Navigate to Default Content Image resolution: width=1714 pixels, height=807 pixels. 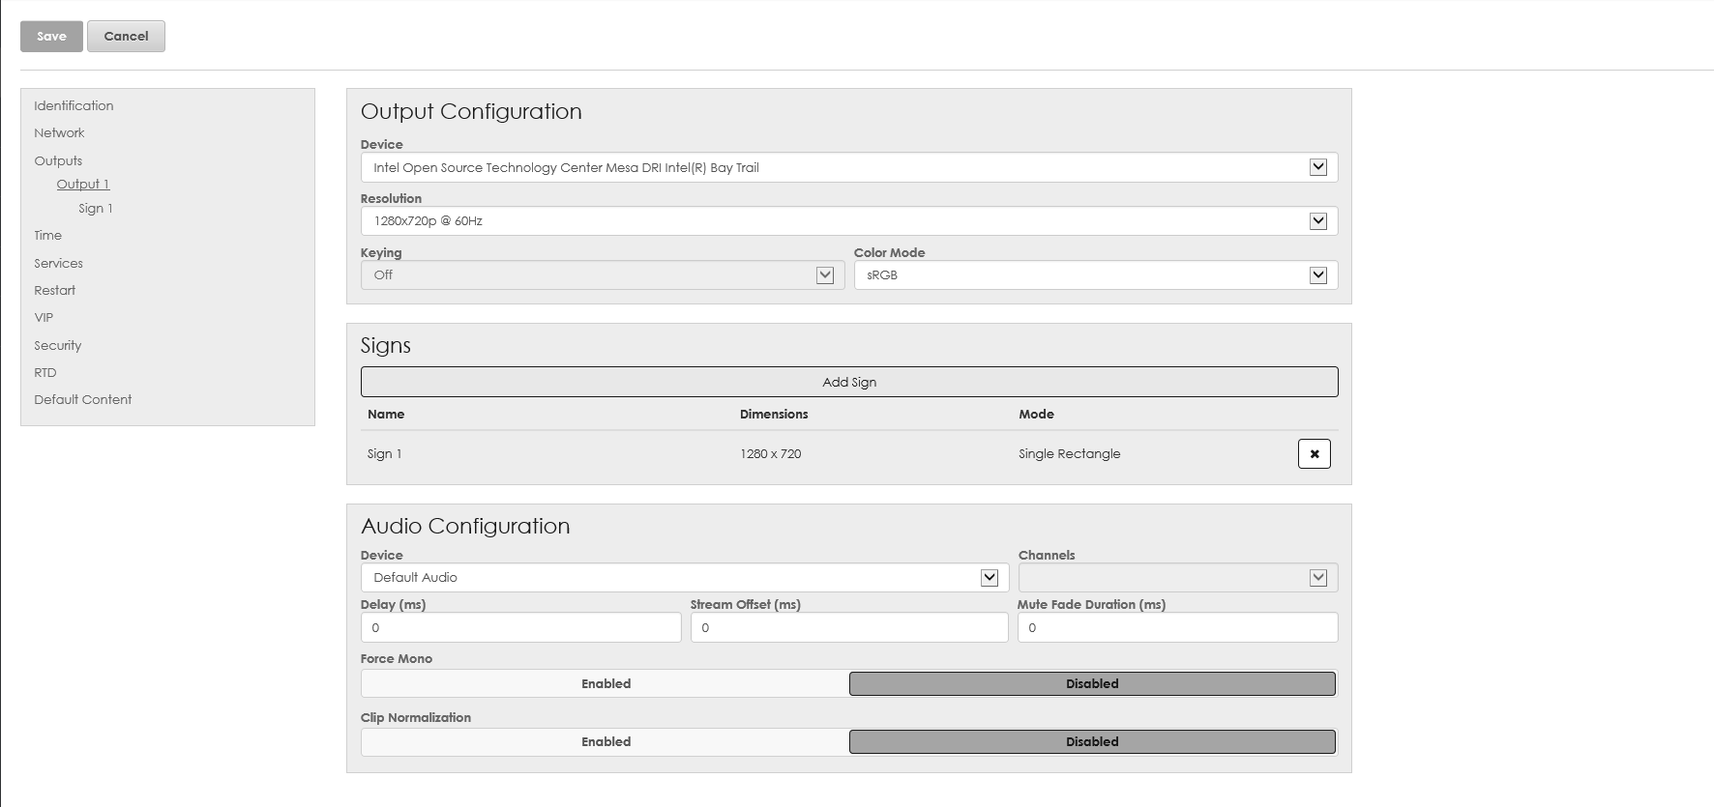(82, 399)
